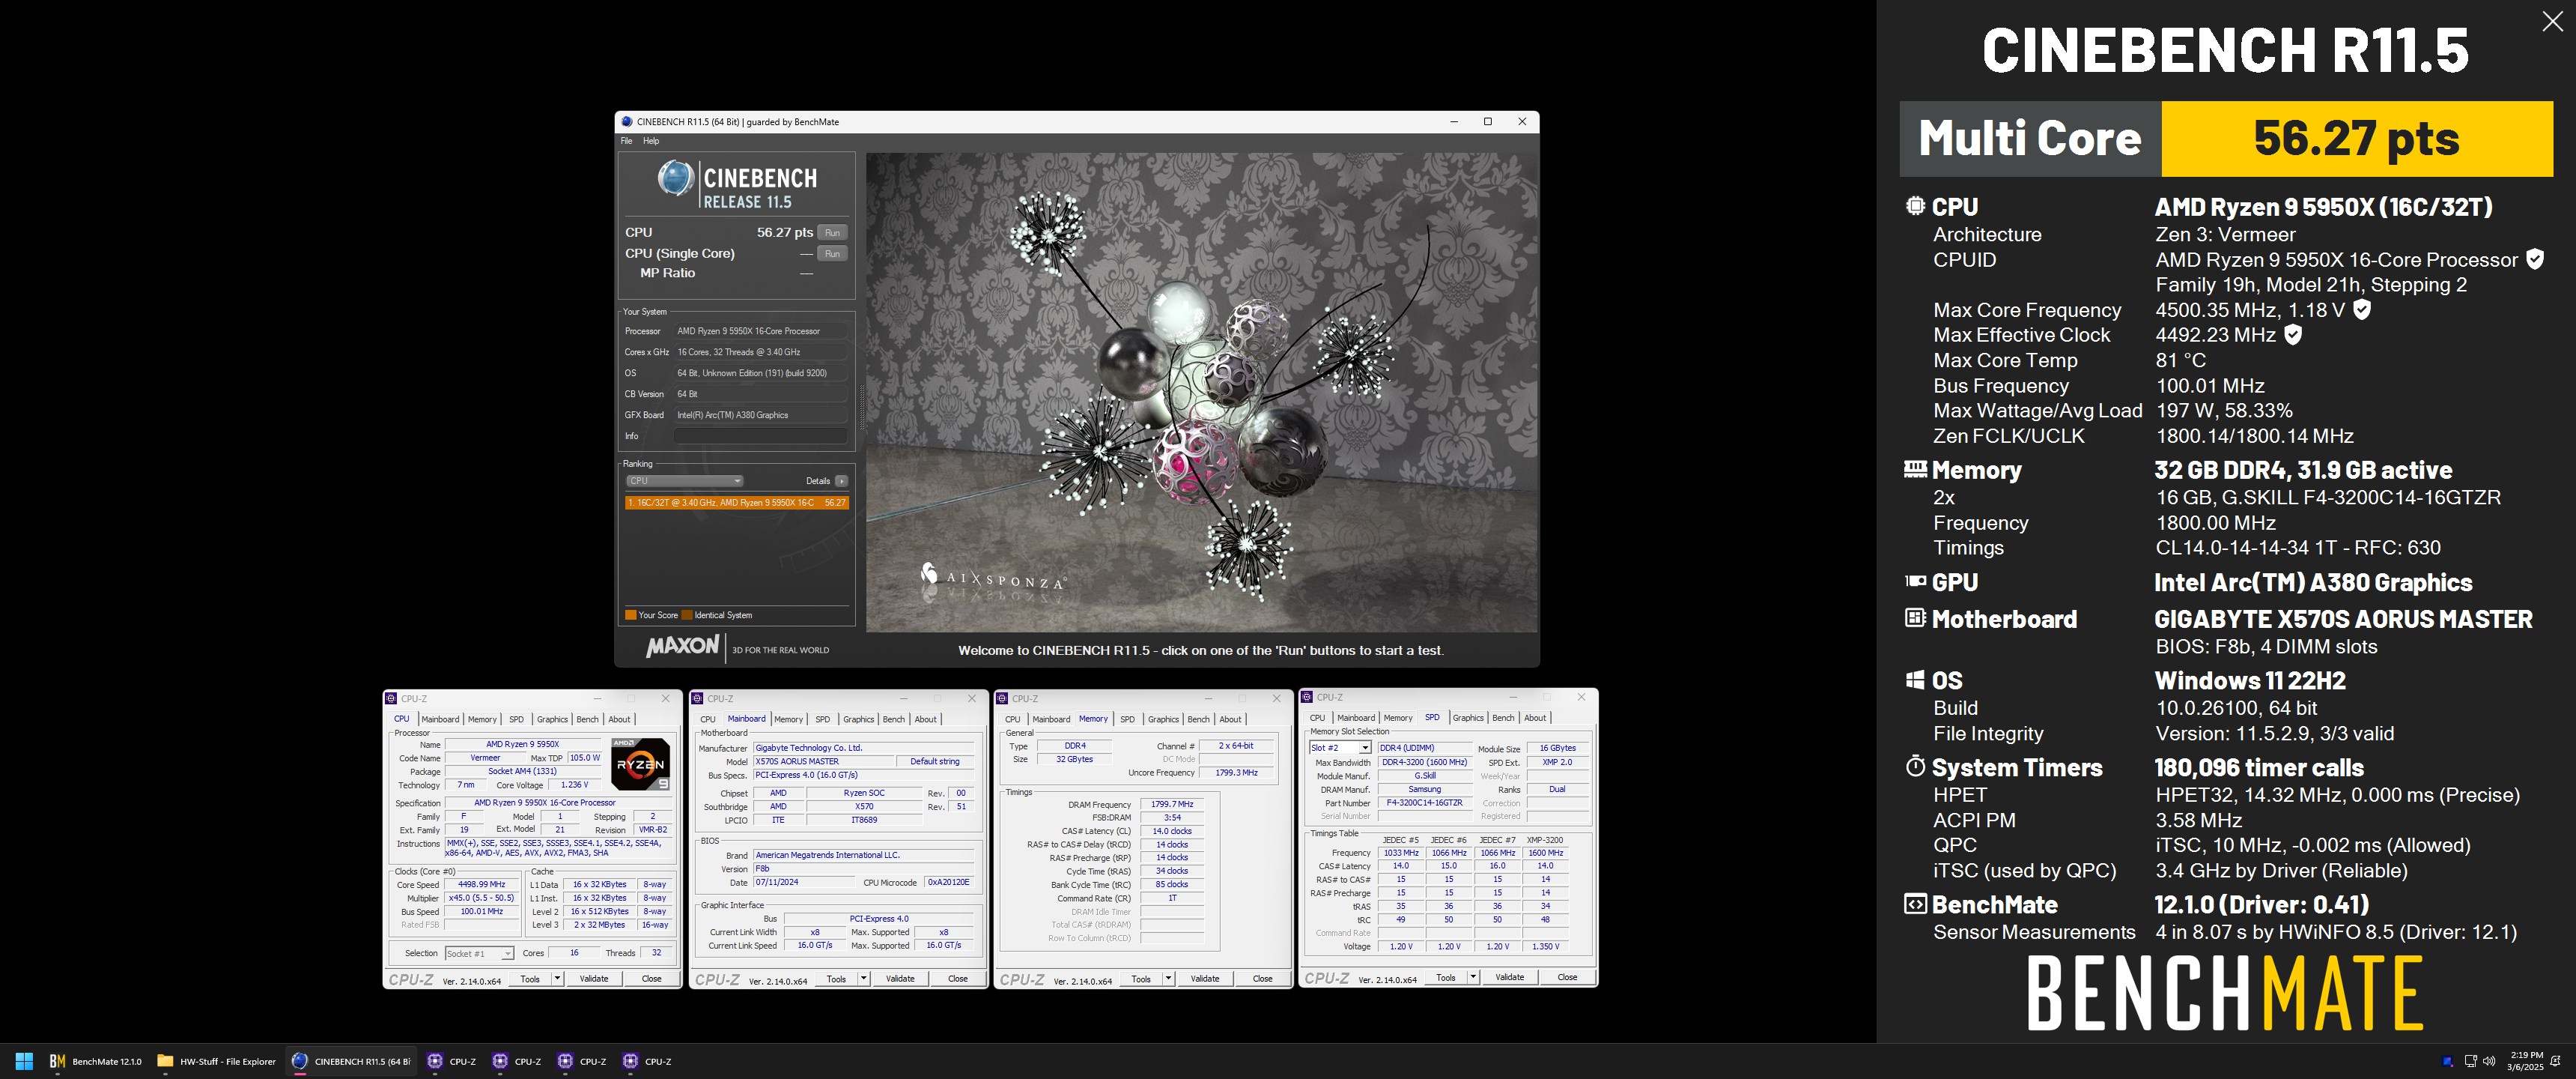Click the CPU-Z app icon in the SPD window title
The width and height of the screenshot is (2576, 1079).
tap(1307, 698)
